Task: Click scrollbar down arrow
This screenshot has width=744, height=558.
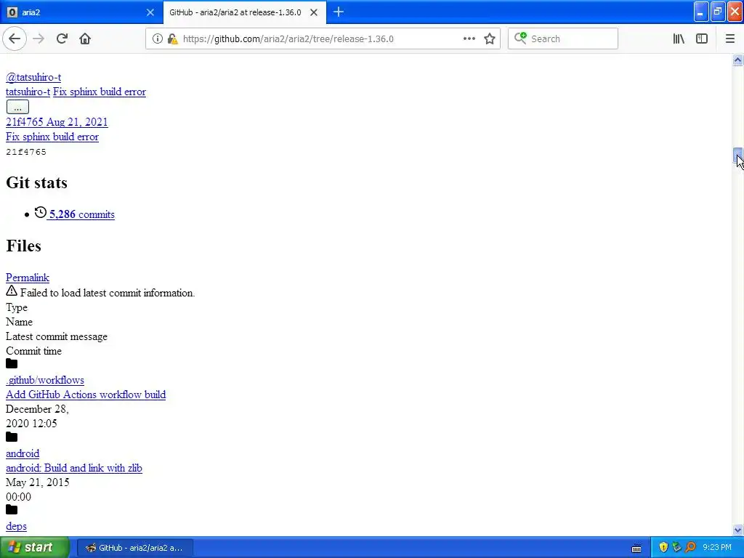Action: [x=738, y=530]
